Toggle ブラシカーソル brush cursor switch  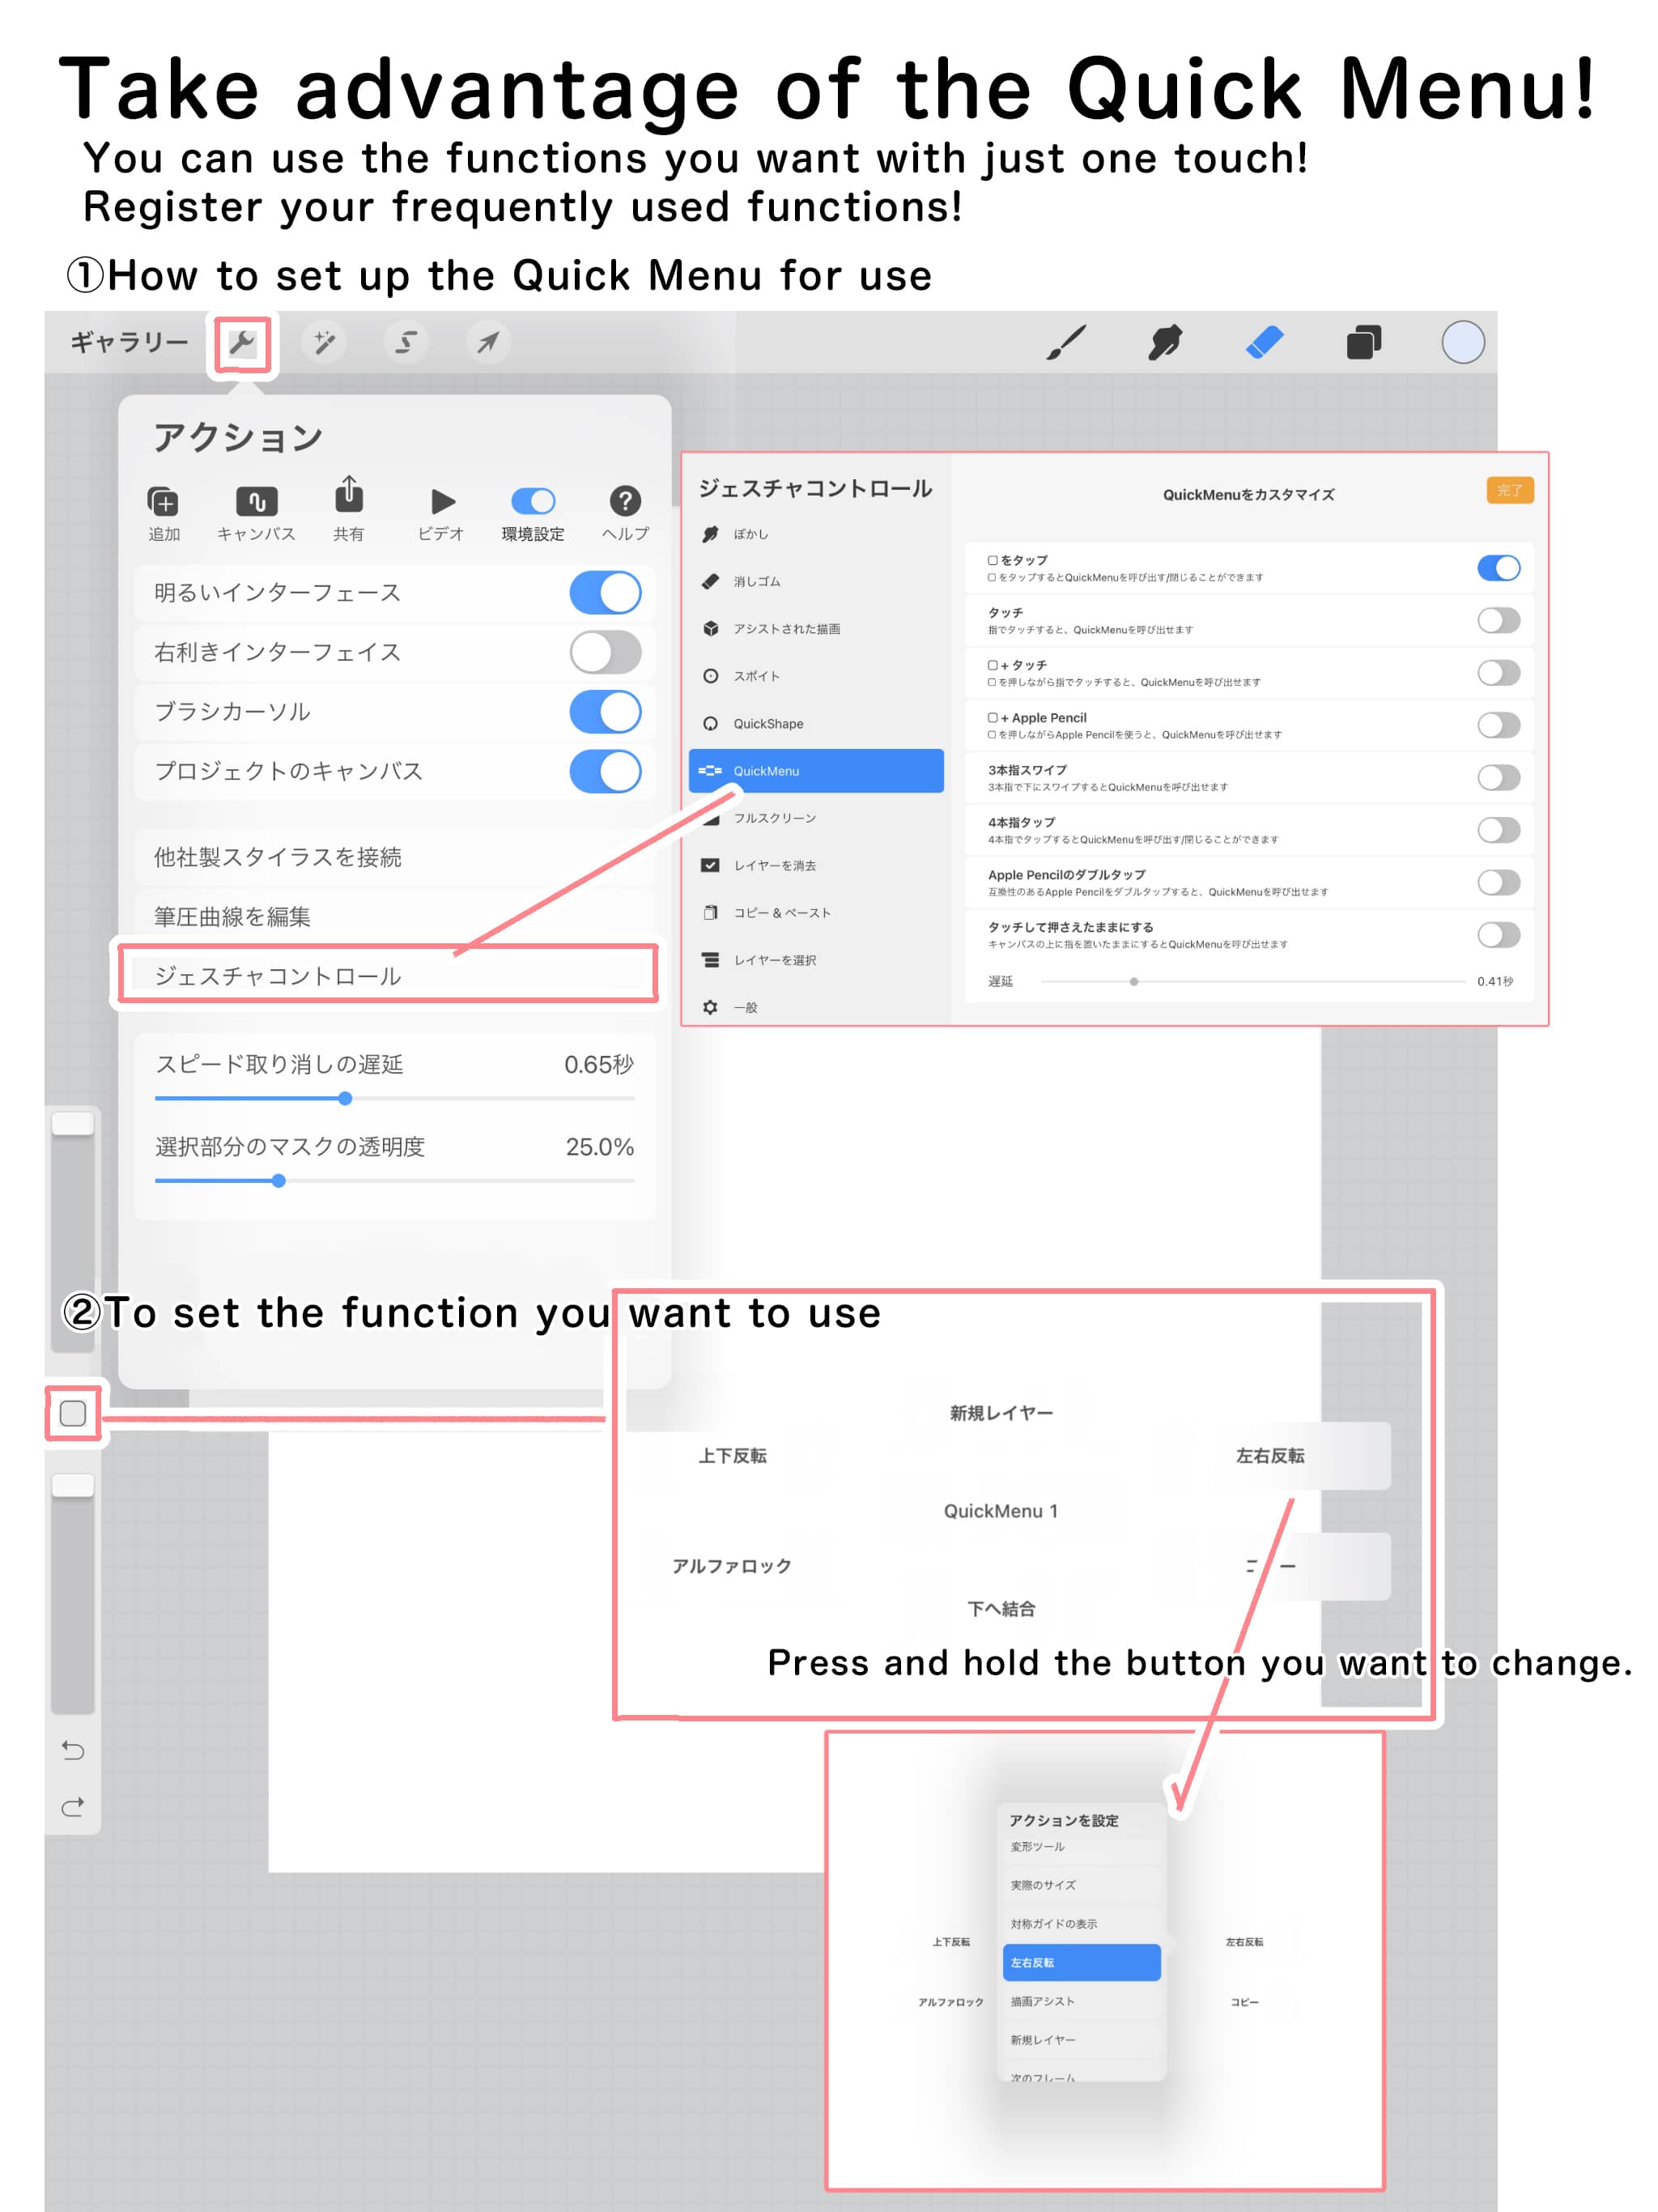pyautogui.click(x=605, y=712)
